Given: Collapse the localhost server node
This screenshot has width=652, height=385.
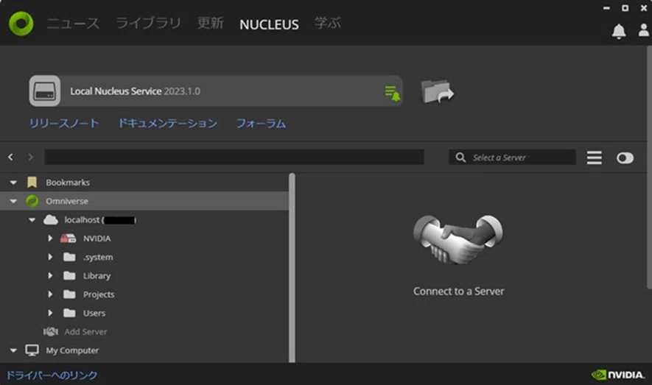Looking at the screenshot, I should (32, 219).
